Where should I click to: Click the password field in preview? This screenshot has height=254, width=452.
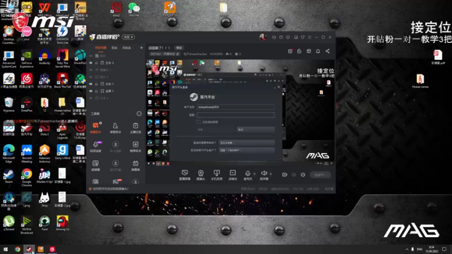[236, 115]
